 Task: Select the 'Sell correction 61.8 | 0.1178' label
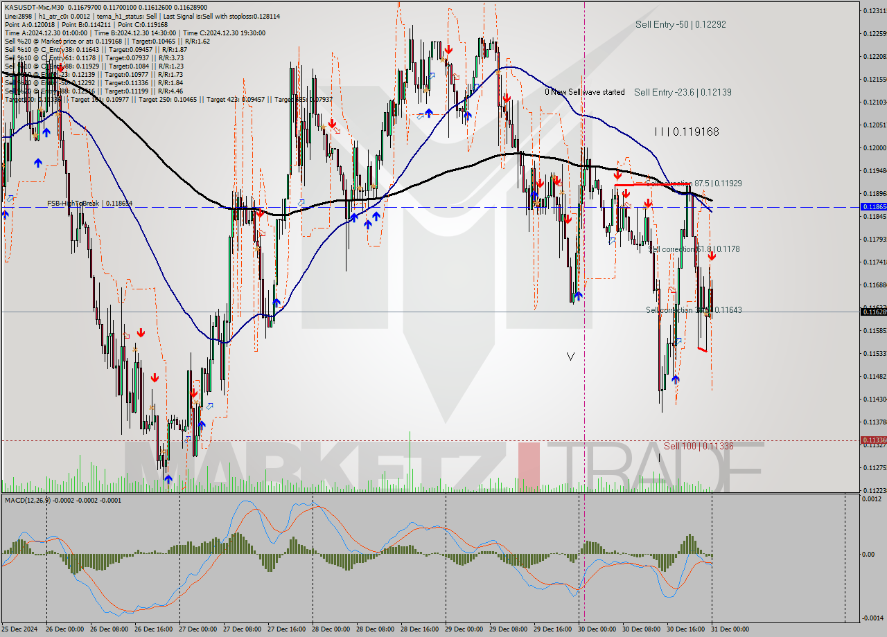coord(694,249)
